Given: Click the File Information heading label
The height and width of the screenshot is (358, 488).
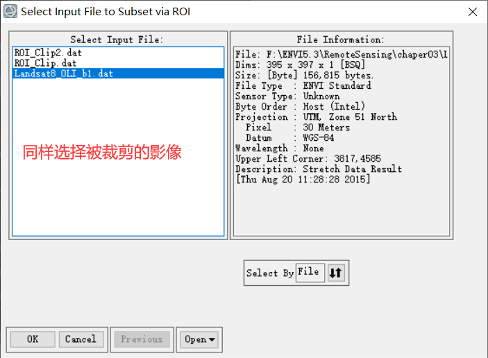Looking at the screenshot, I should point(340,40).
